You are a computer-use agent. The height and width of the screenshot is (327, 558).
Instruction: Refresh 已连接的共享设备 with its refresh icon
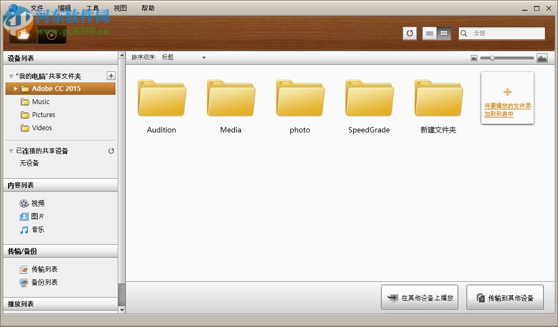[x=111, y=150]
